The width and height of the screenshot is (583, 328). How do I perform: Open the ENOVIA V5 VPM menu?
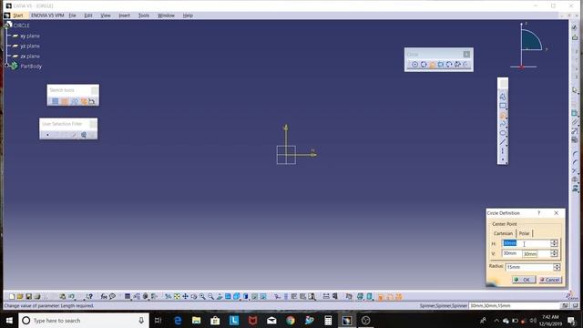[x=47, y=15]
